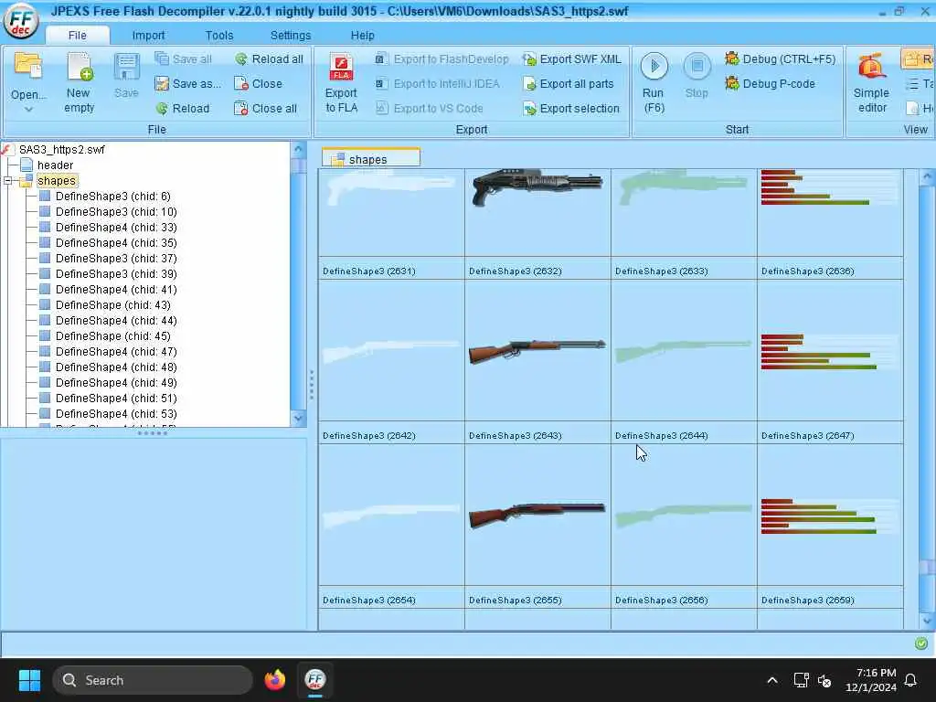This screenshot has height=702, width=936.
Task: Open the Simple editor
Action: 871,83
